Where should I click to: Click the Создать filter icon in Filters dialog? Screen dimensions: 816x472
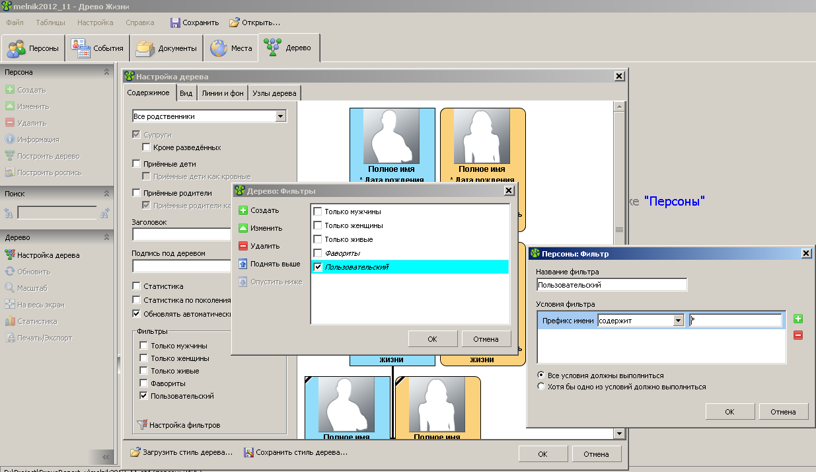[243, 211]
